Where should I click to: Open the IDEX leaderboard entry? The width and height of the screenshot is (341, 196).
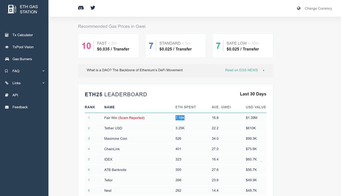point(108,159)
